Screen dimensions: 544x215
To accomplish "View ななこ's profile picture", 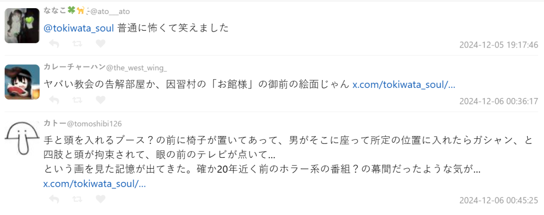I will [x=22, y=25].
